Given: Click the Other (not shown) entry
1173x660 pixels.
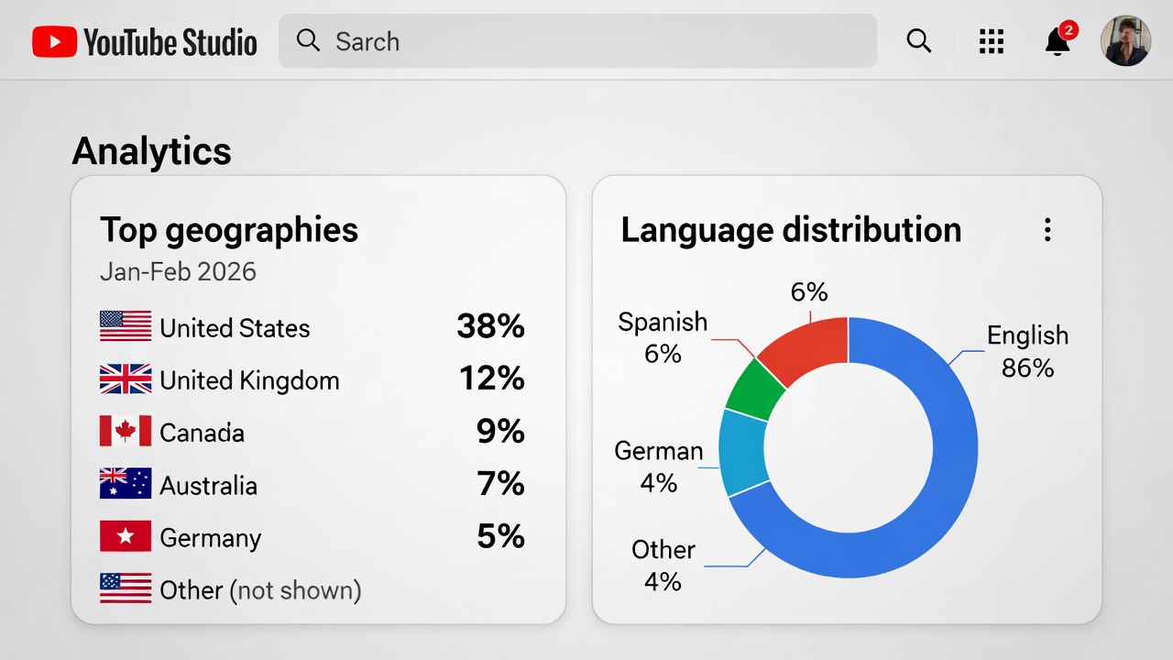Looking at the screenshot, I should pos(259,590).
